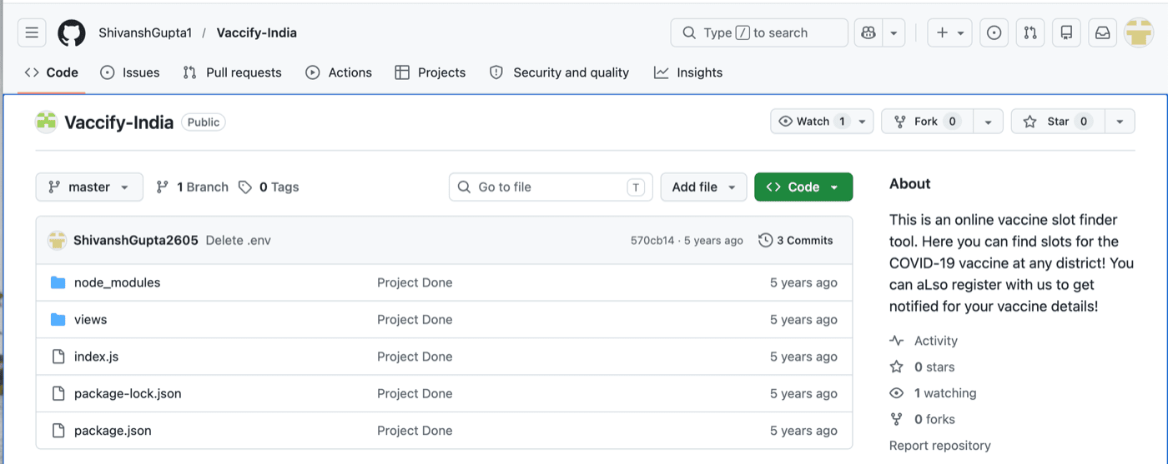The width and height of the screenshot is (1168, 464).
Task: Open notifications inbox icon
Action: [x=1103, y=32]
